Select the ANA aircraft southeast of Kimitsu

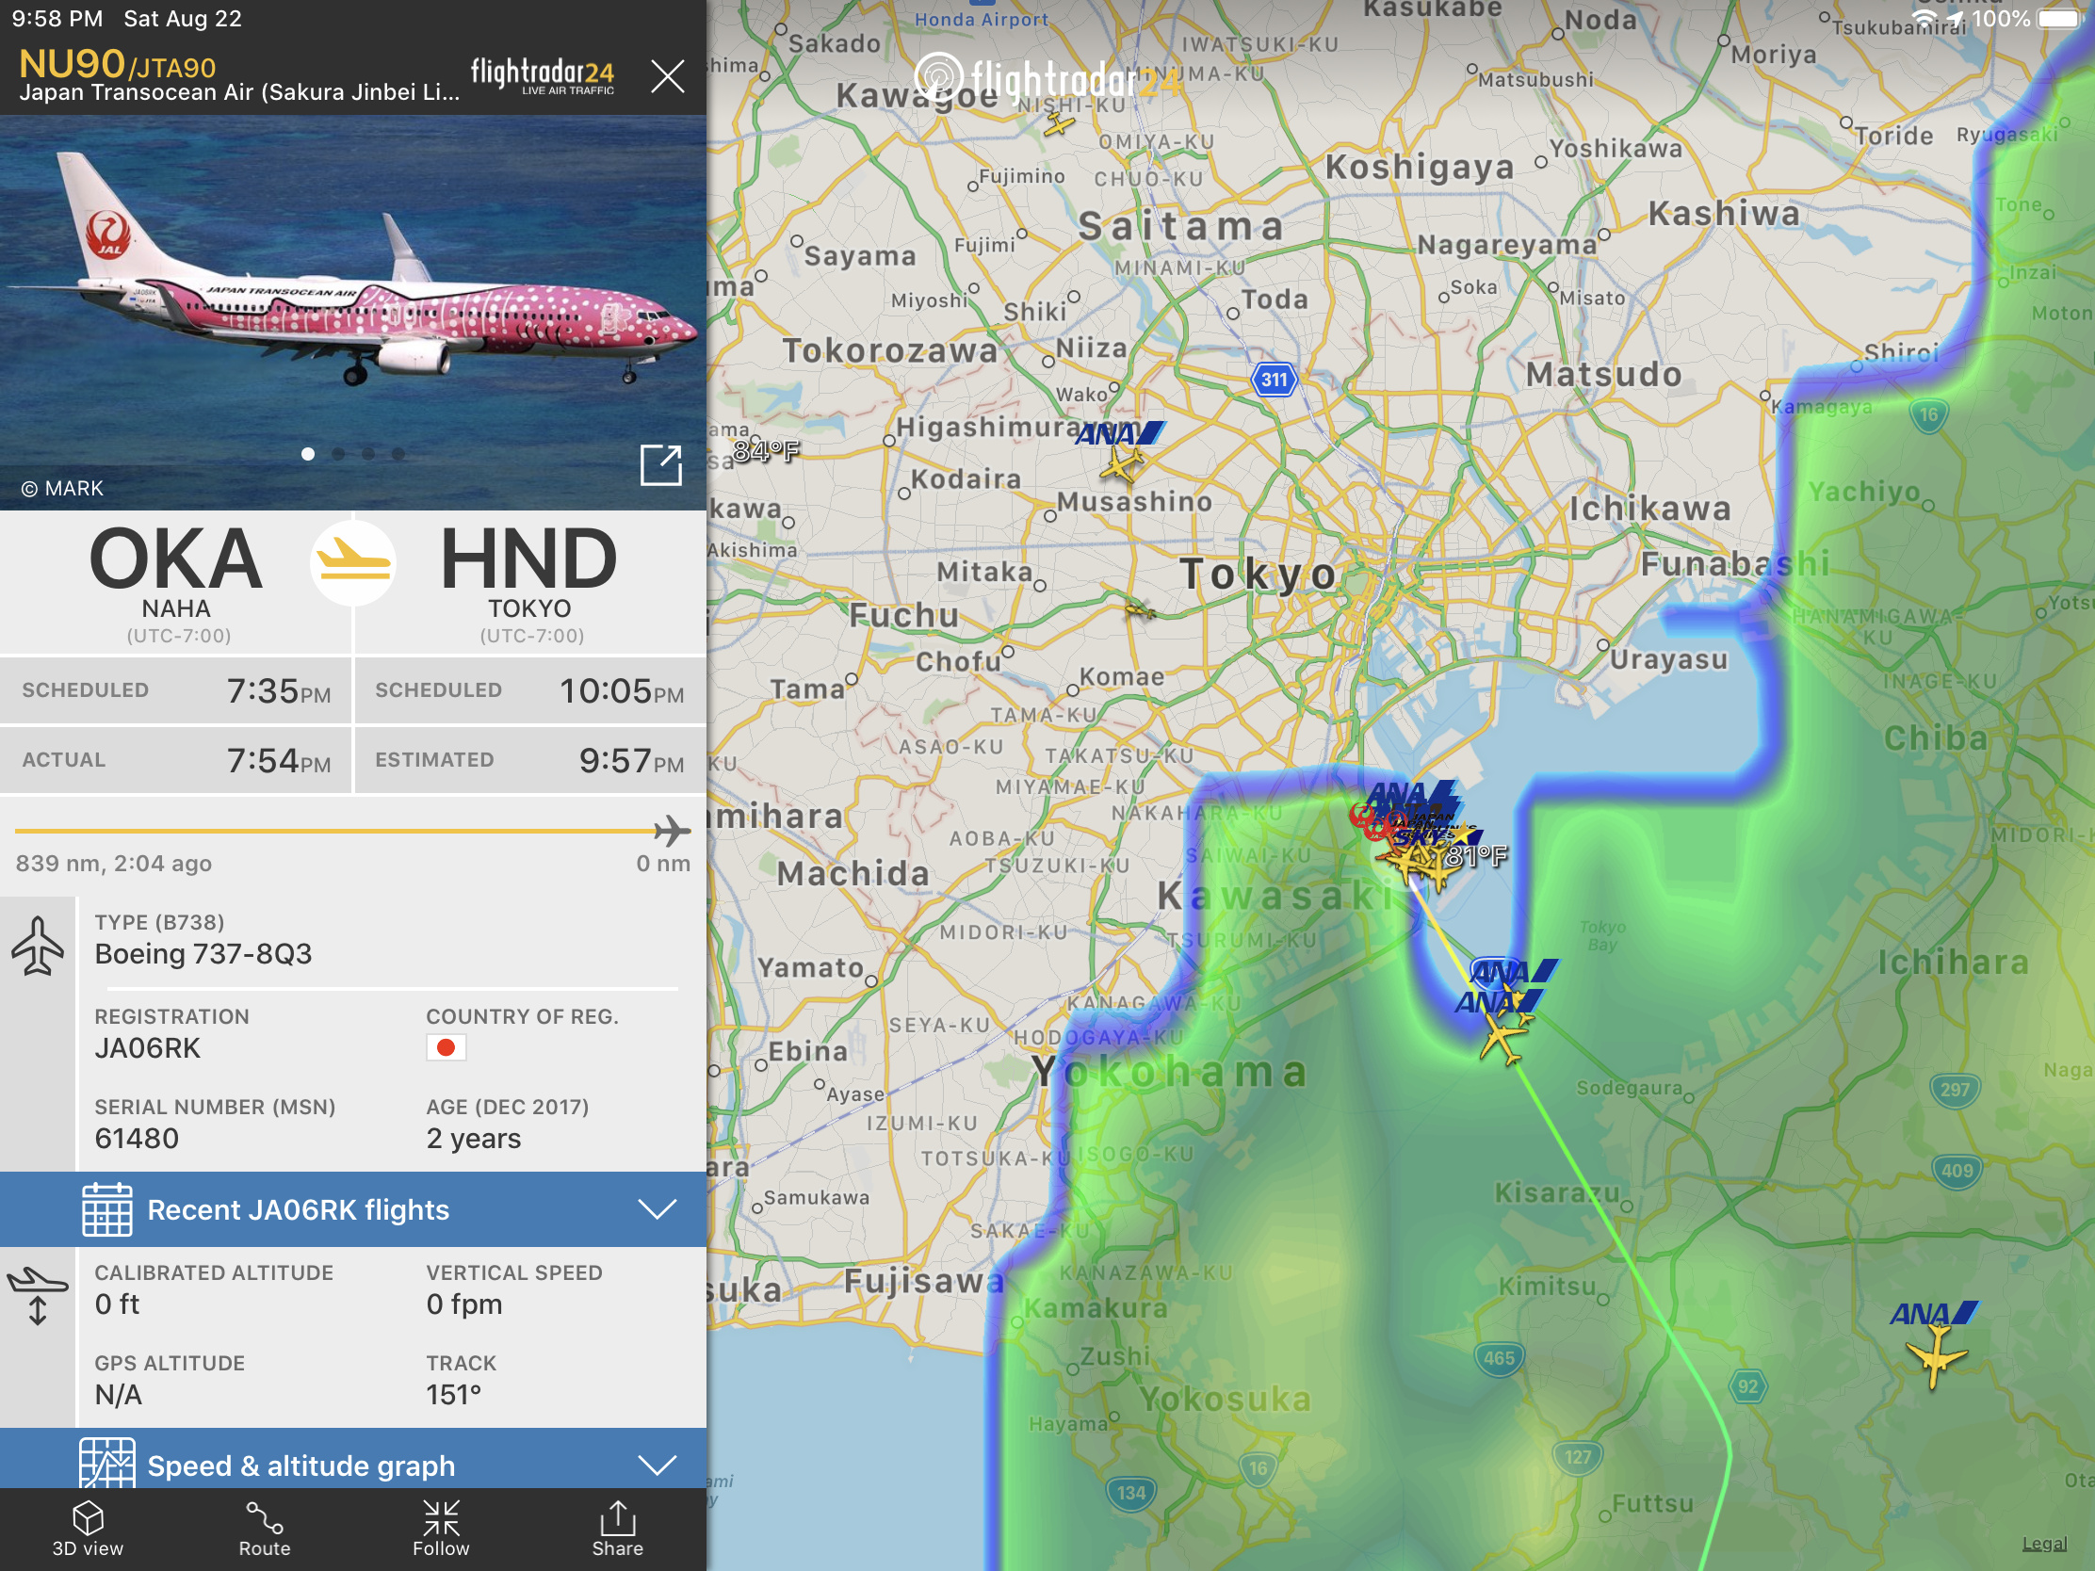click(x=1934, y=1354)
